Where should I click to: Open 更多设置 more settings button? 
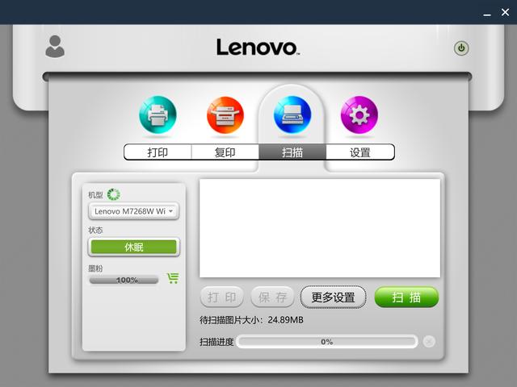coord(334,298)
